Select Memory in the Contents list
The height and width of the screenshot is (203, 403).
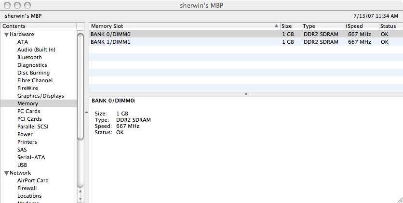click(27, 103)
